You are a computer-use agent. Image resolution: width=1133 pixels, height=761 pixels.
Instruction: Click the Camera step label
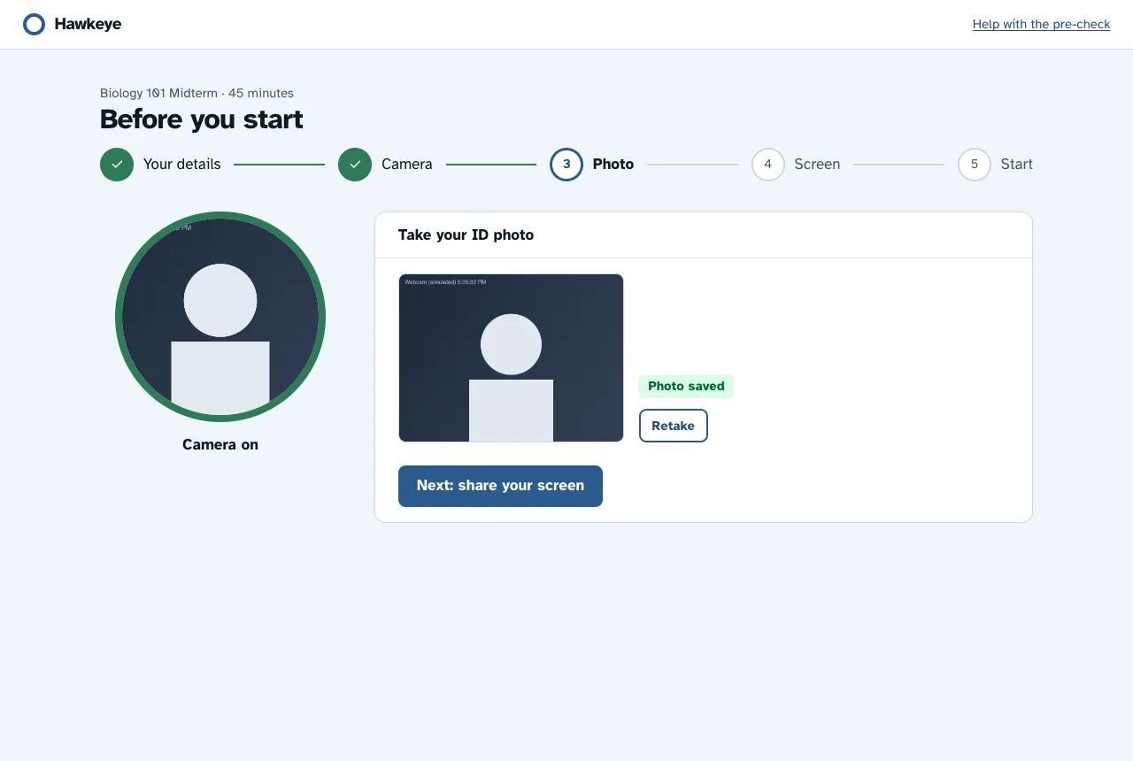click(407, 165)
